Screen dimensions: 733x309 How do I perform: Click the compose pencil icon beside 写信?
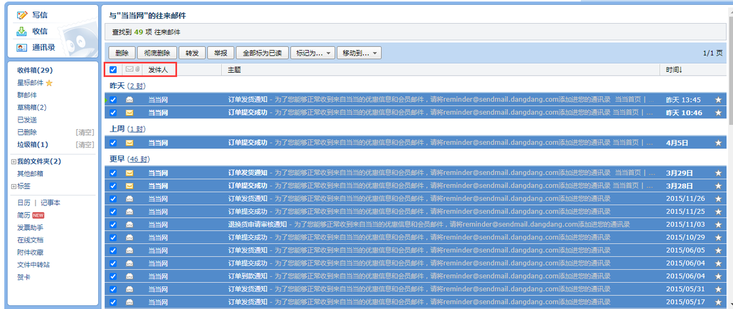(22, 15)
